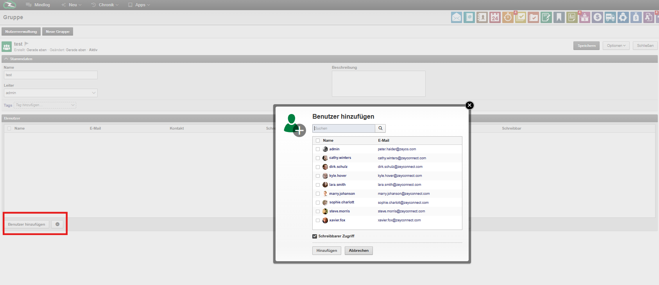This screenshot has height=285, width=659.
Task: Open the Optionen dropdown
Action: point(616,46)
